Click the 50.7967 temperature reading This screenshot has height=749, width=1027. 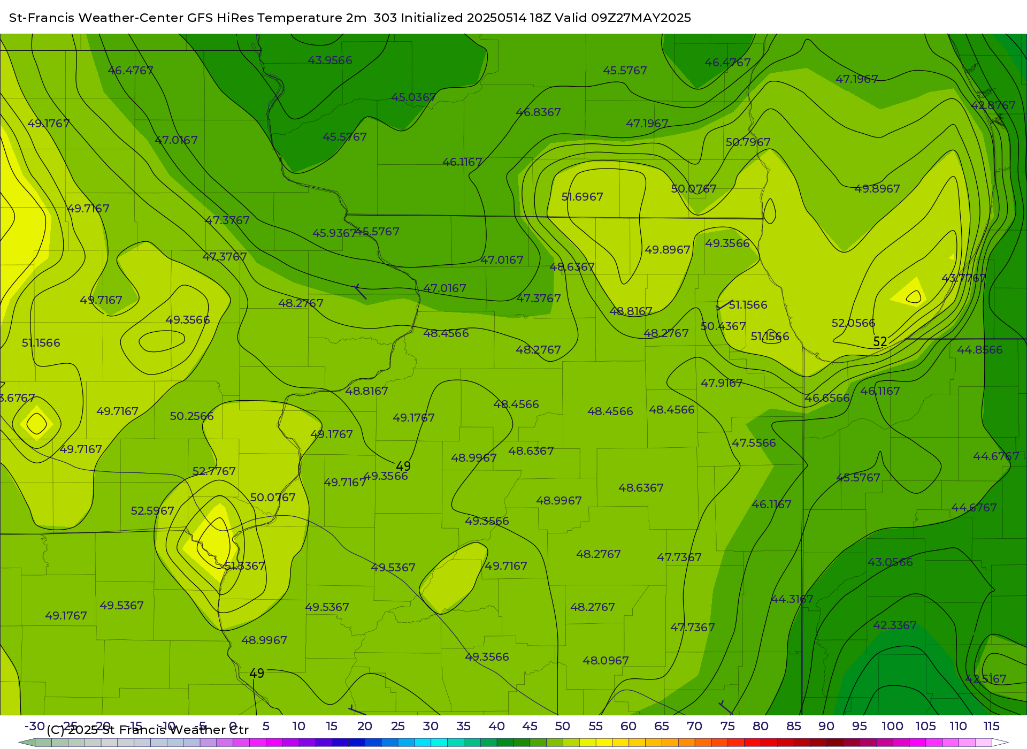pyautogui.click(x=748, y=142)
